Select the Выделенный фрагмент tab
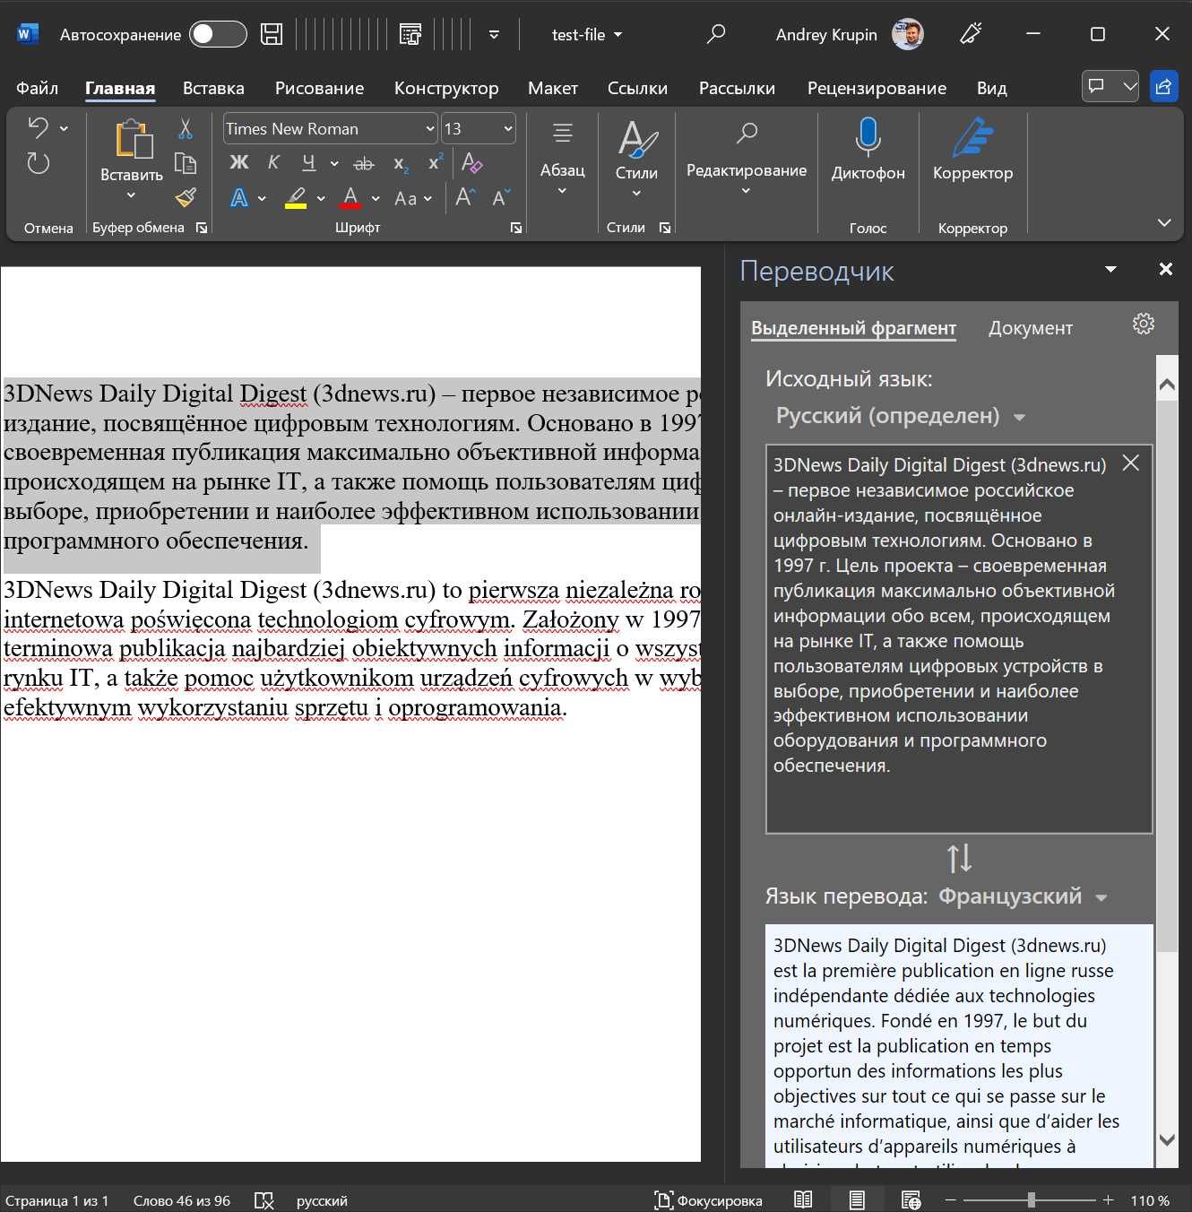The width and height of the screenshot is (1192, 1212). point(853,328)
